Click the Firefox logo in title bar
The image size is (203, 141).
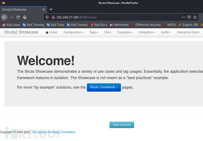pyautogui.click(x=3, y=3)
